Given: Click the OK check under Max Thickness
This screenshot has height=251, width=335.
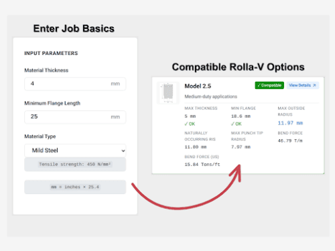Looking at the screenshot, I should click(190, 124).
